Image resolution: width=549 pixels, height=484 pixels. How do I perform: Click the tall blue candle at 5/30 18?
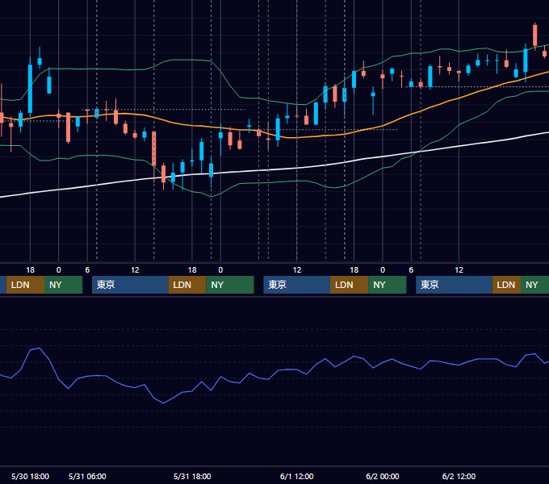(30, 88)
